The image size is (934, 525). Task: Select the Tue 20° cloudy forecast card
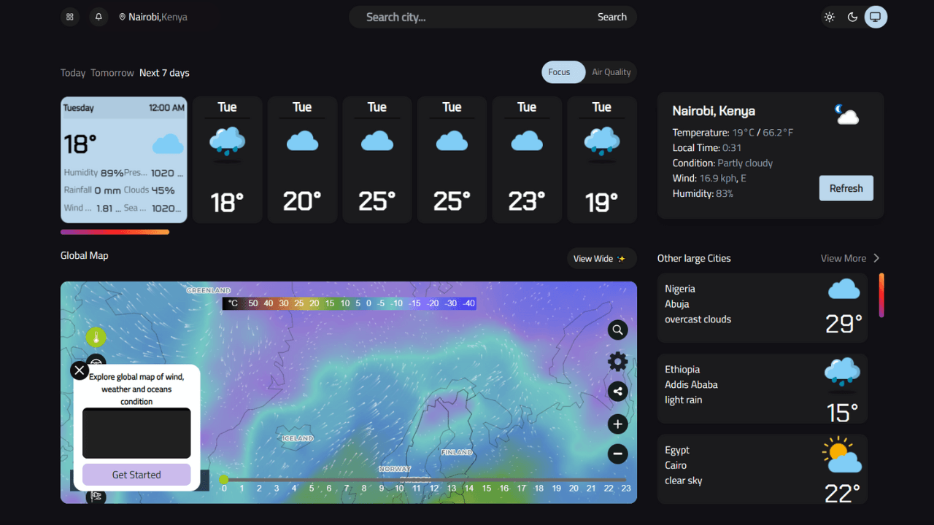(x=302, y=160)
